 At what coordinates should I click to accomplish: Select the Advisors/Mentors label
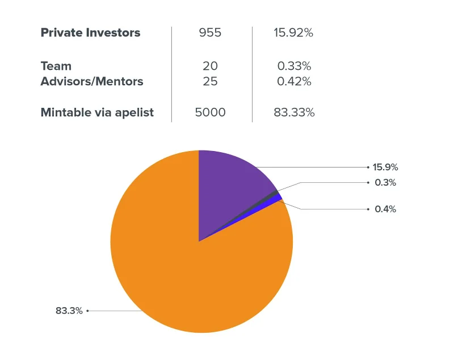pyautogui.click(x=92, y=81)
